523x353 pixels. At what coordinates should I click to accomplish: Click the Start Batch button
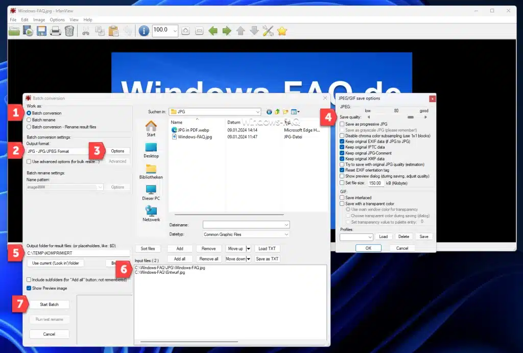50,304
